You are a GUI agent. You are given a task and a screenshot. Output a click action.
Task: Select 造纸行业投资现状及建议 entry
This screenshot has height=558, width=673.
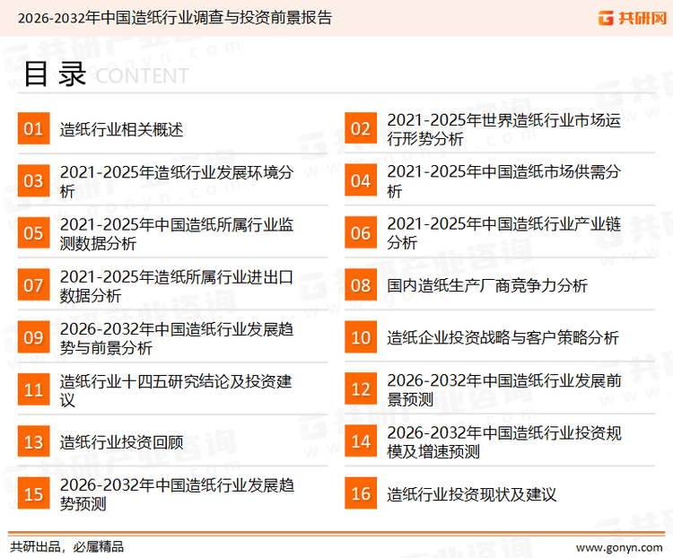pos(472,493)
